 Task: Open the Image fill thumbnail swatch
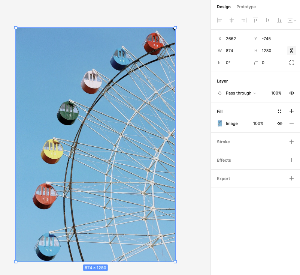coord(220,123)
